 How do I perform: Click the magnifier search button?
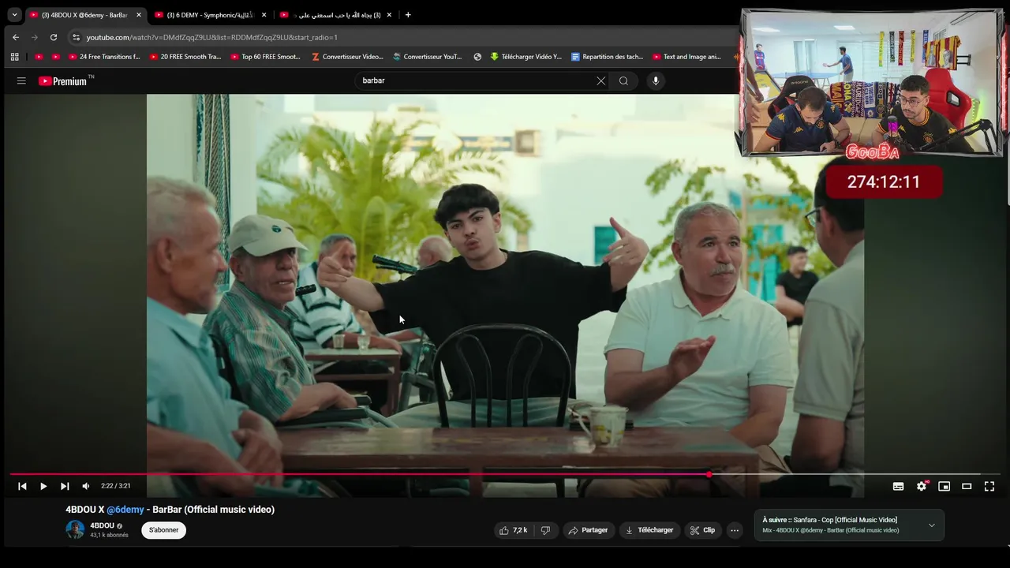click(623, 80)
